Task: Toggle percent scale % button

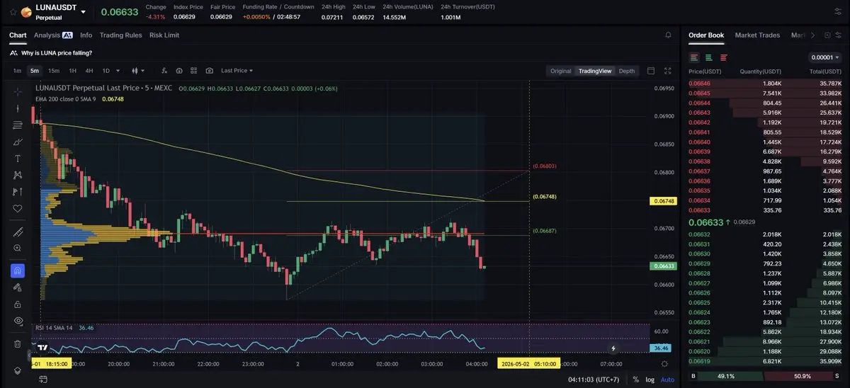Action: [x=635, y=380]
